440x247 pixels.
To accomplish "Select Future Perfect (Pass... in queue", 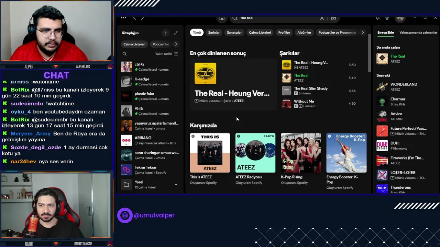I will tap(406, 131).
